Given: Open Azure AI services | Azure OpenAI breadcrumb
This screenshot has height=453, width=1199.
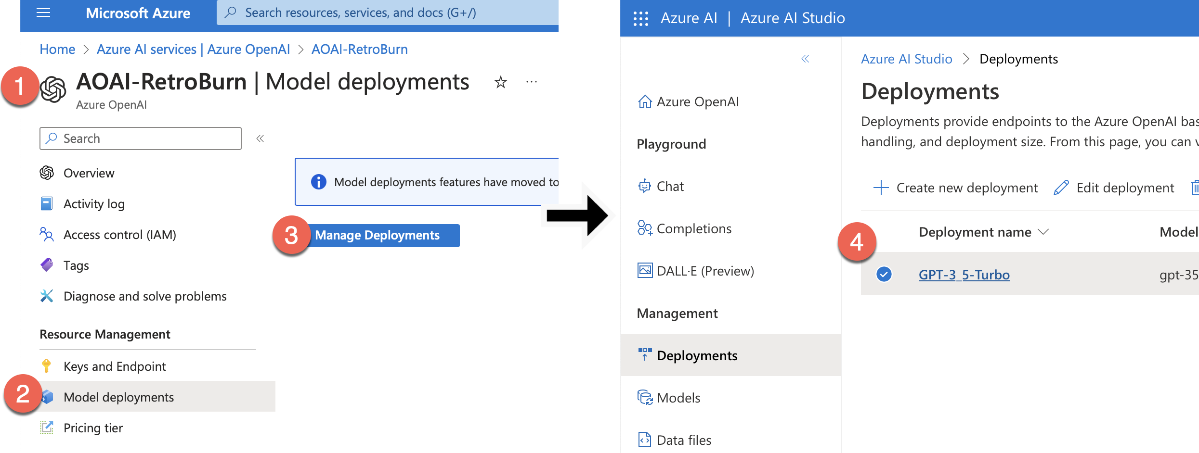Looking at the screenshot, I should (193, 49).
